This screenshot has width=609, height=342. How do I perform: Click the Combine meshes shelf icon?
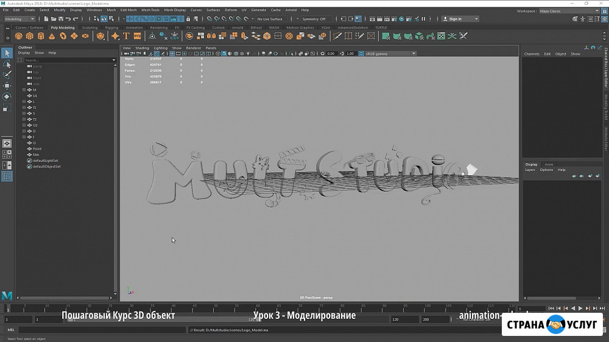(189, 36)
